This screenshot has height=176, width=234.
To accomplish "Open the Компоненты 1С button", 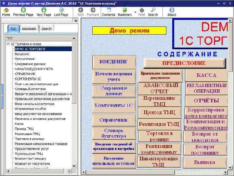I will click(114, 105).
